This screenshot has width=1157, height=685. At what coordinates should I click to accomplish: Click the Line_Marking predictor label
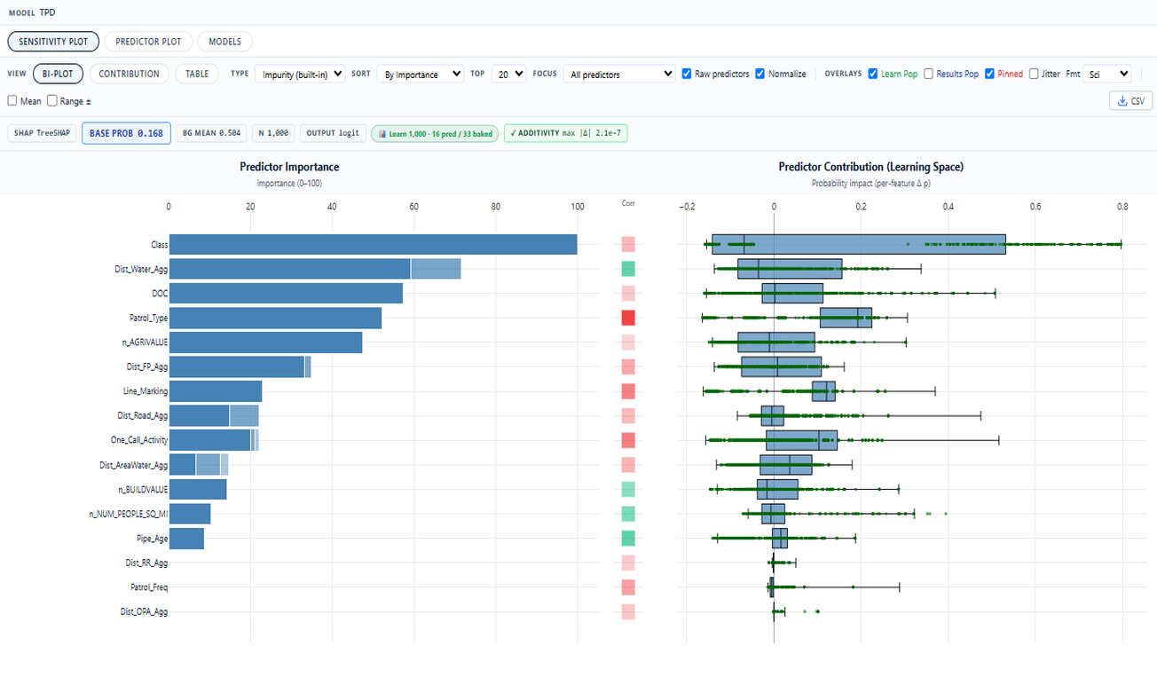click(146, 391)
